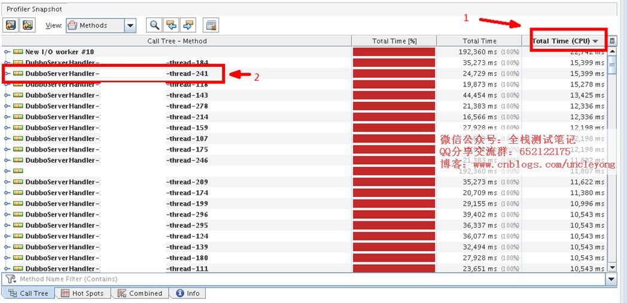Open the View Methods combo box
This screenshot has width=627, height=303.
(101, 26)
